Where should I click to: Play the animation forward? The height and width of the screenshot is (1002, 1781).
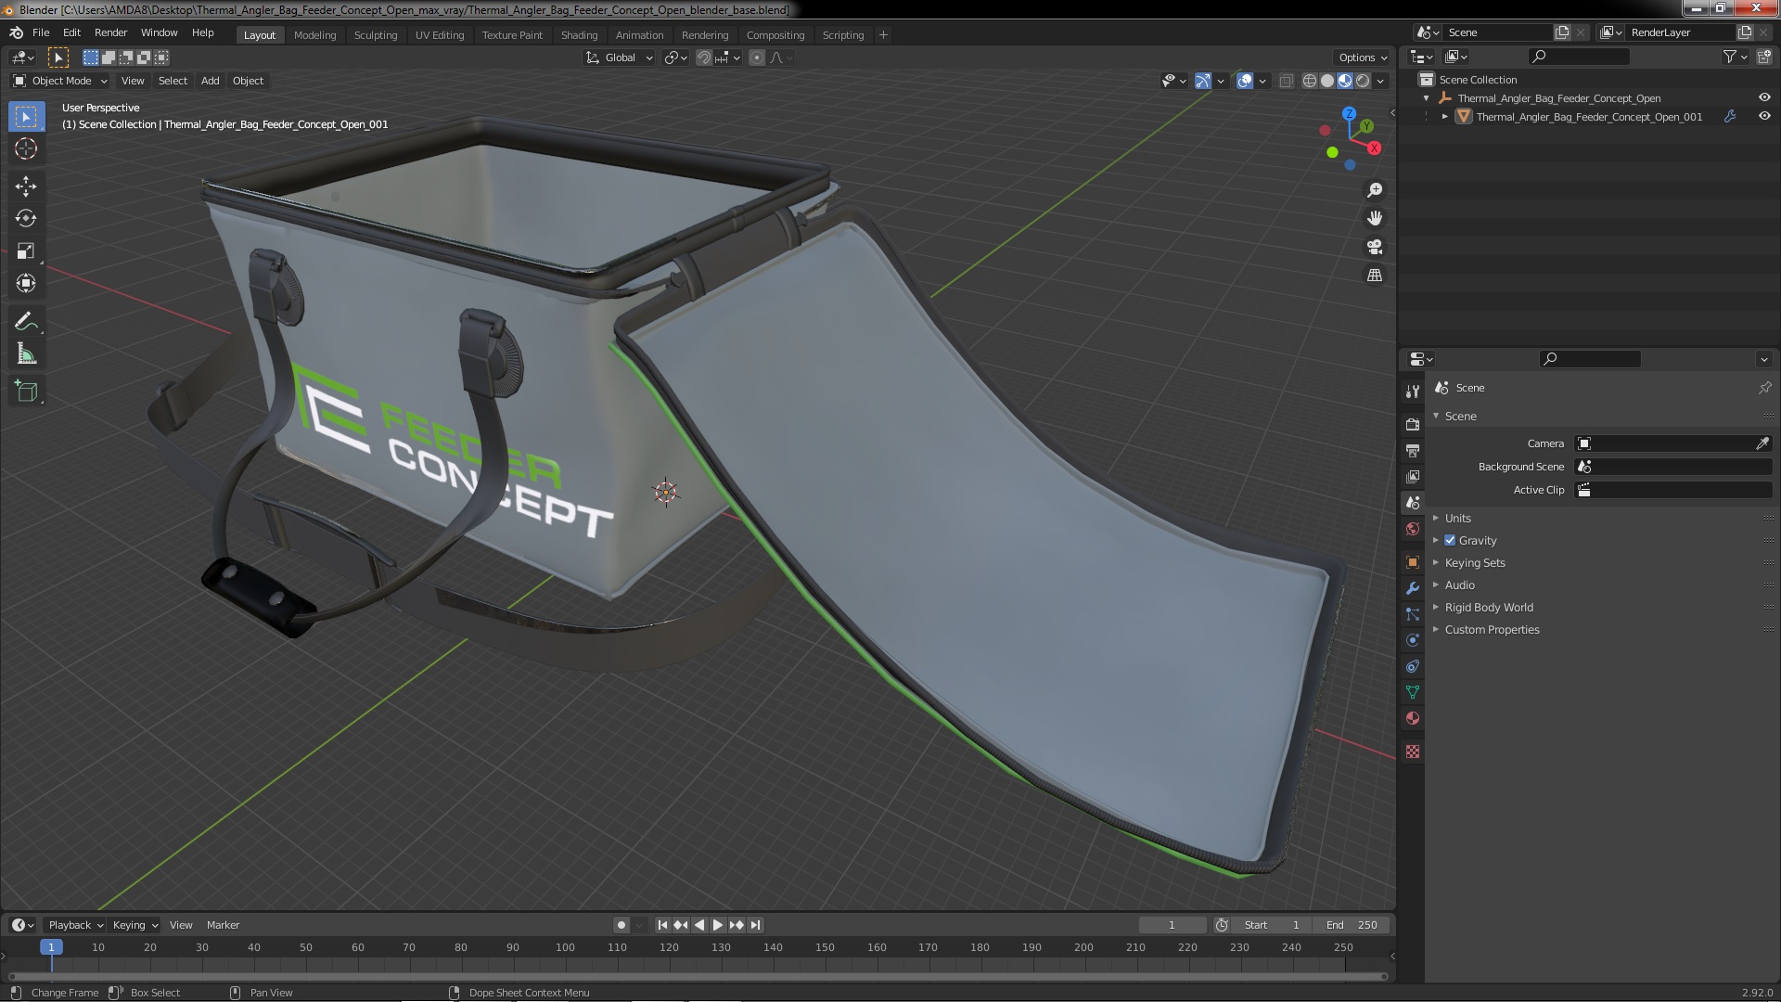coord(718,925)
